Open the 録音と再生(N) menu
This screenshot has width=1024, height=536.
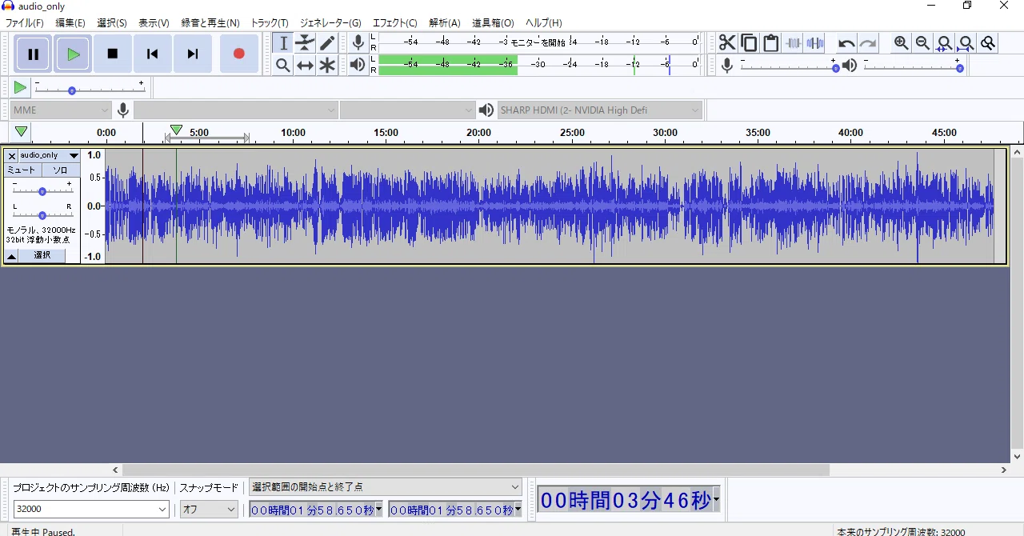[210, 23]
